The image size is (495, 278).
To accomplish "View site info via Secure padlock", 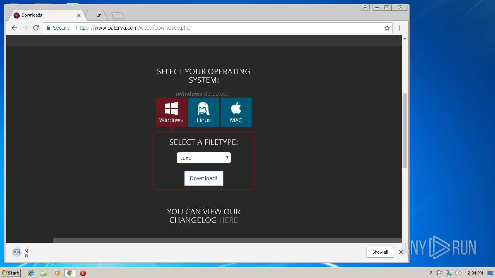I will (58, 28).
